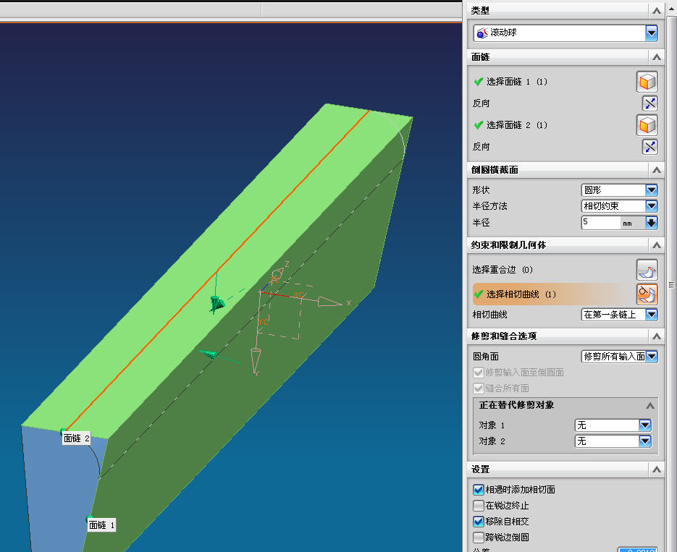Collapse the 类型 section
This screenshot has width=677, height=552.
pos(656,11)
